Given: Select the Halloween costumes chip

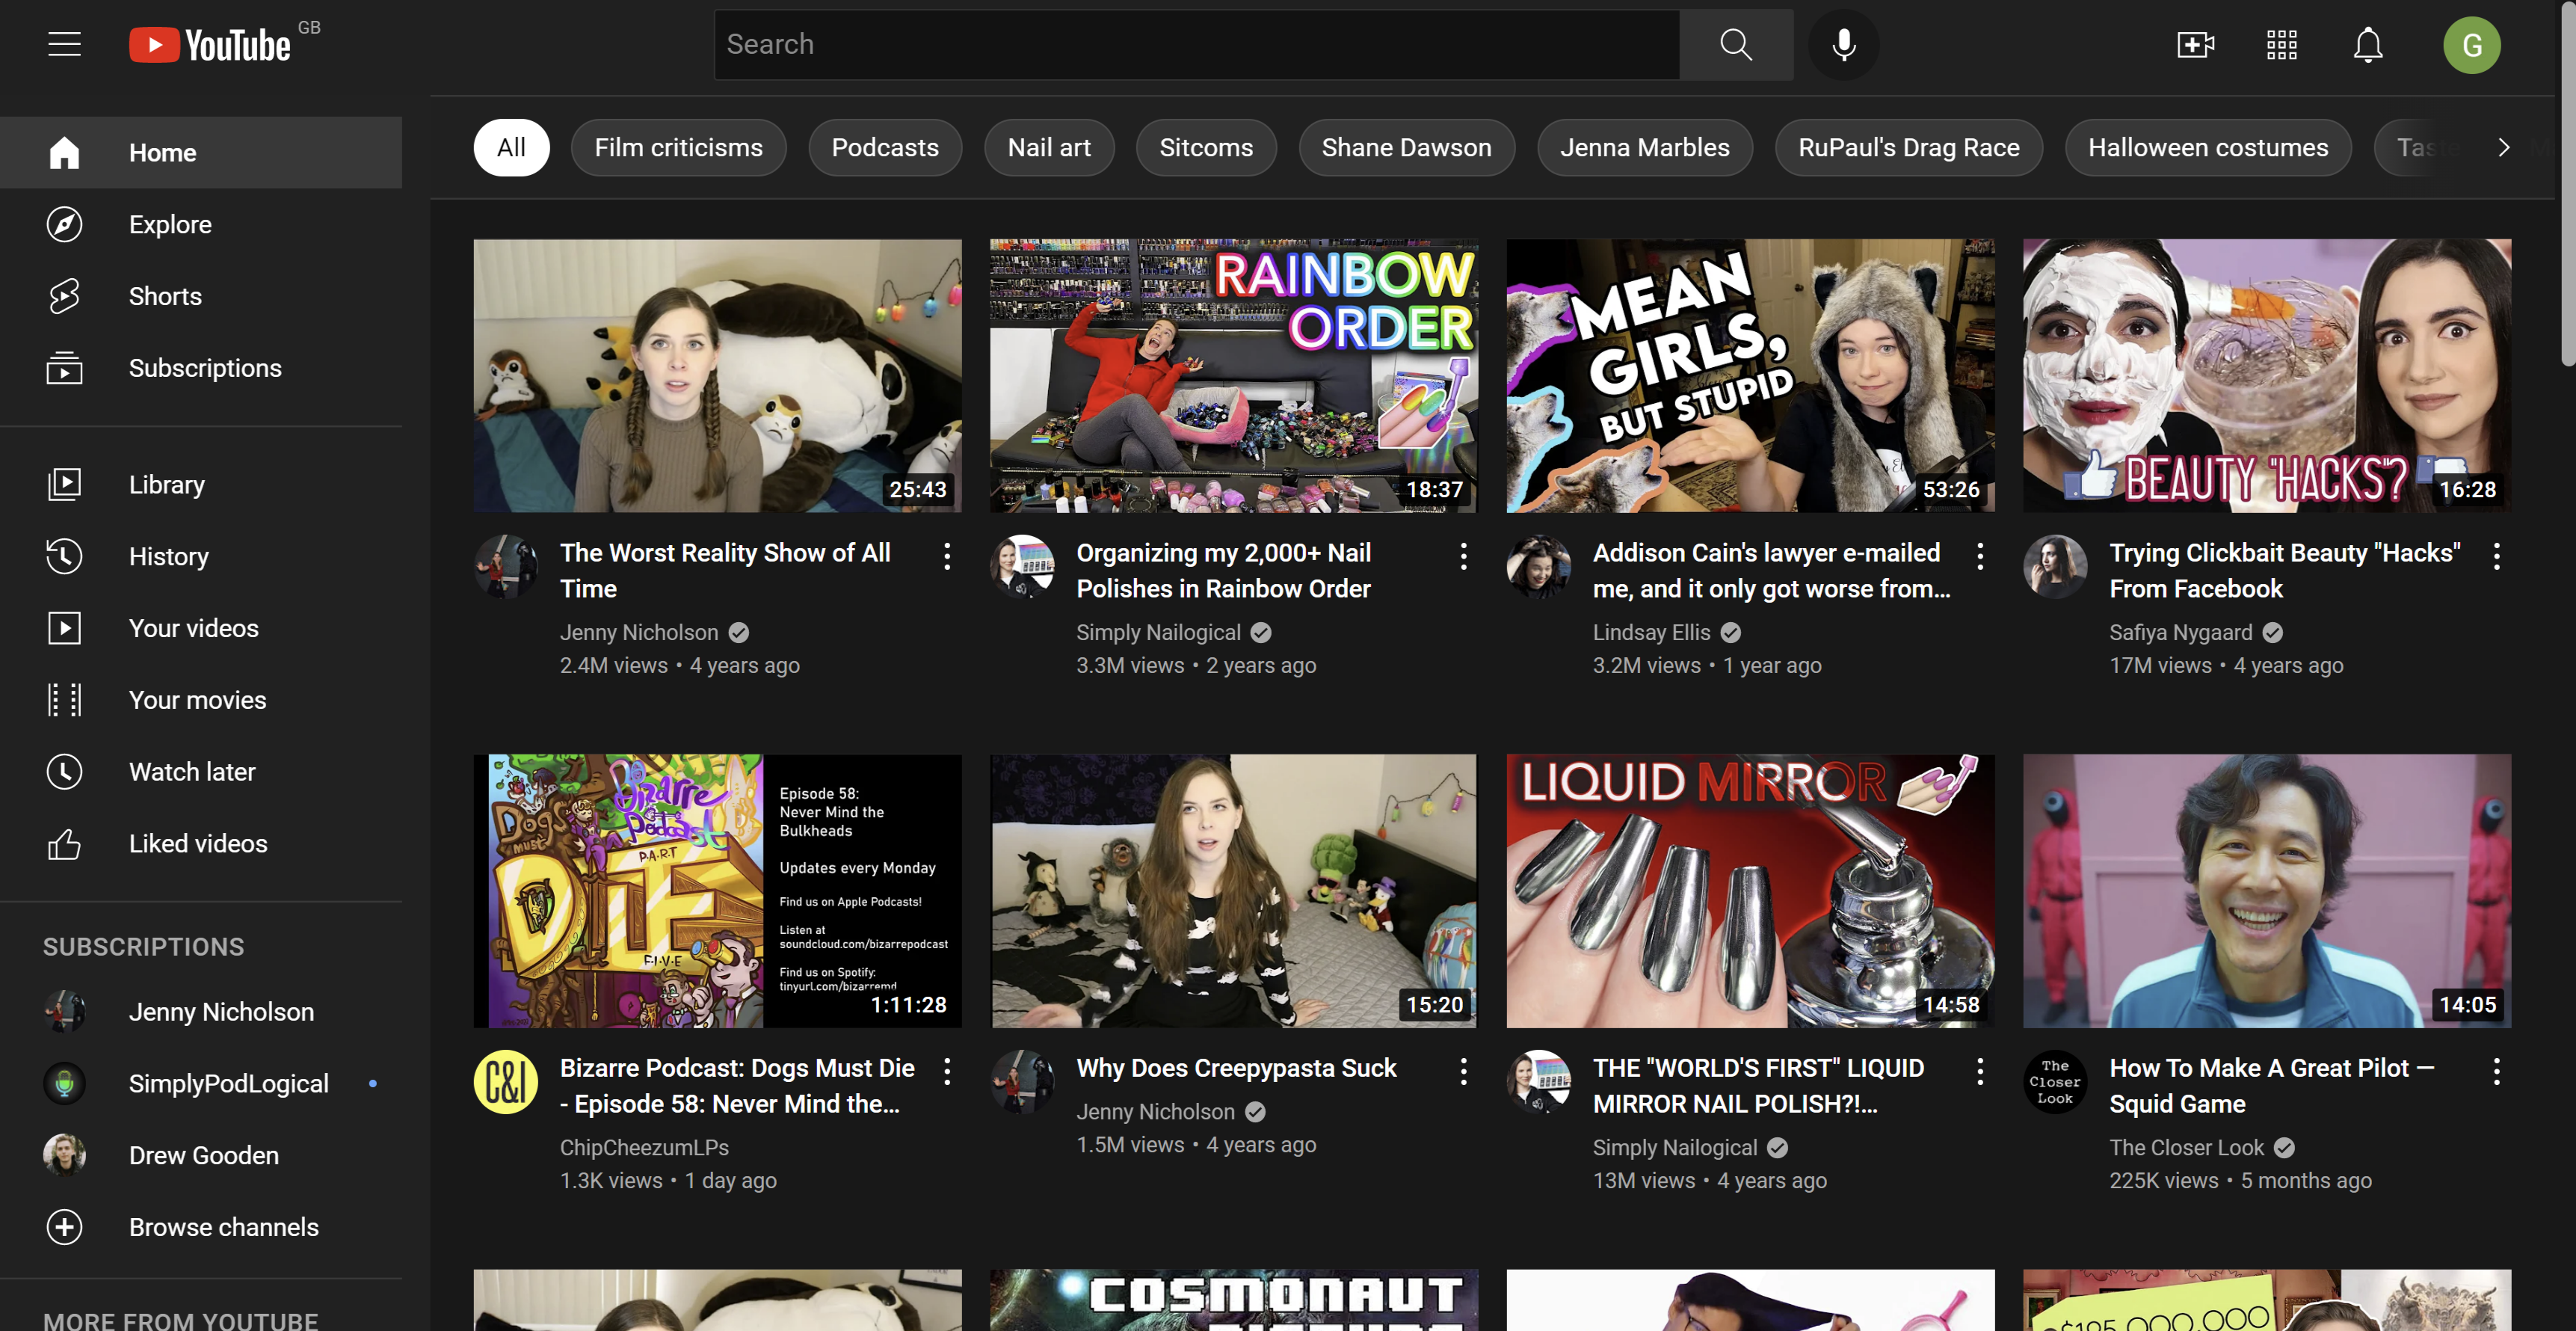Looking at the screenshot, I should pyautogui.click(x=2208, y=147).
